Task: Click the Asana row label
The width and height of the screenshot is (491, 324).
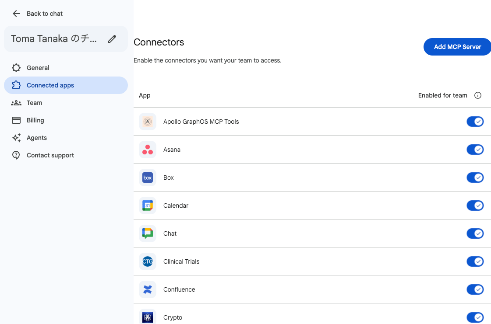Action: tap(172, 150)
